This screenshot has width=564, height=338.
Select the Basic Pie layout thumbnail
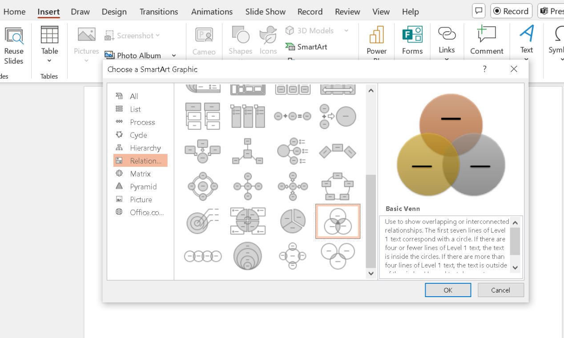293,221
